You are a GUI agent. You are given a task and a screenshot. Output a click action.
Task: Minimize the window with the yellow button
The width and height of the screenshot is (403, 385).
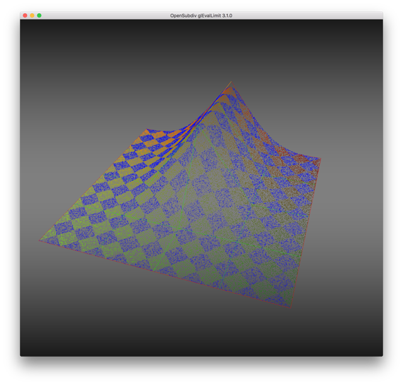[x=32, y=15]
